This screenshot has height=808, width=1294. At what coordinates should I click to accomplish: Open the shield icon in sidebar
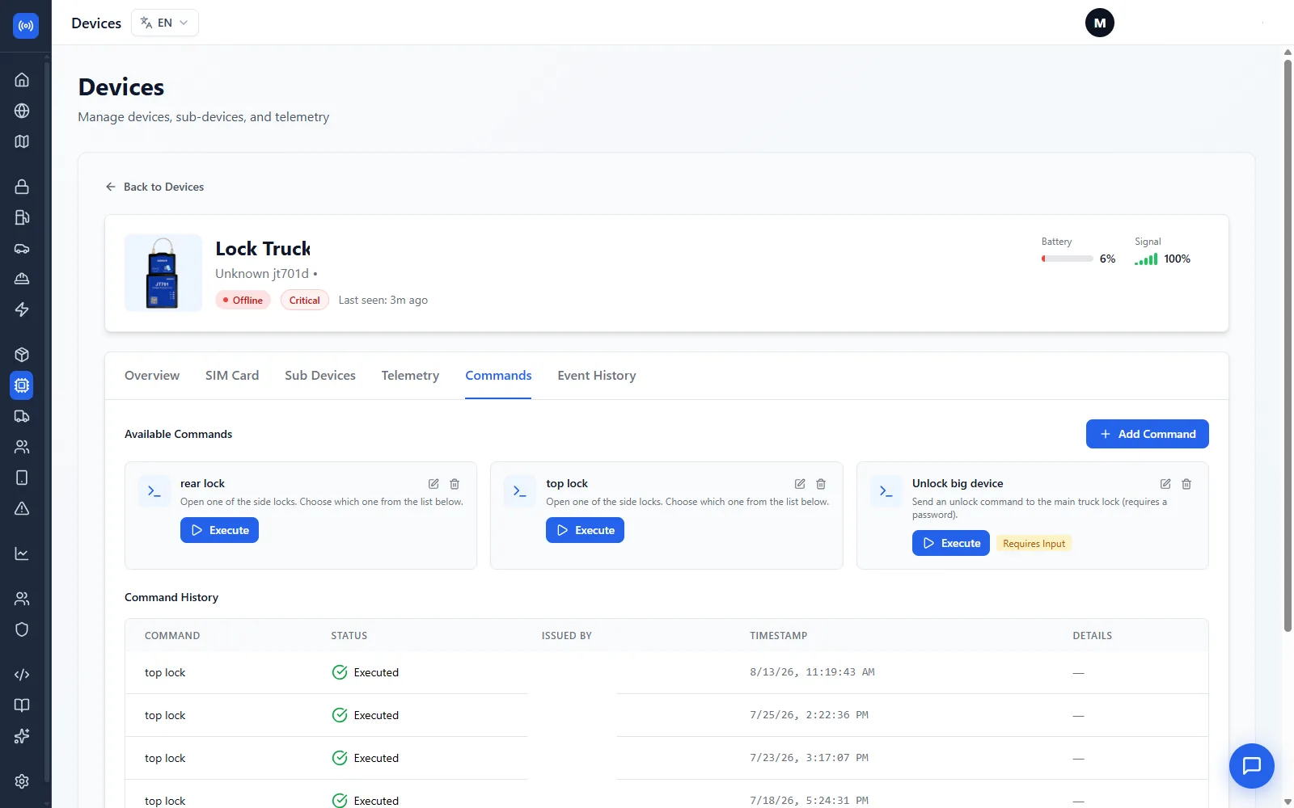point(22,629)
